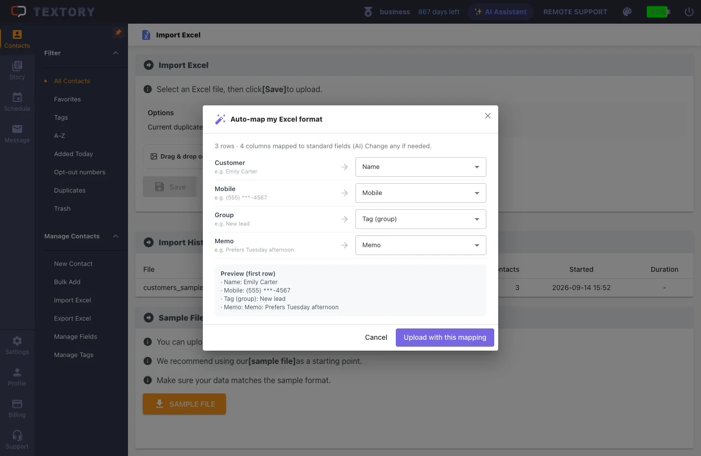Open the Story sidebar section

(17, 71)
